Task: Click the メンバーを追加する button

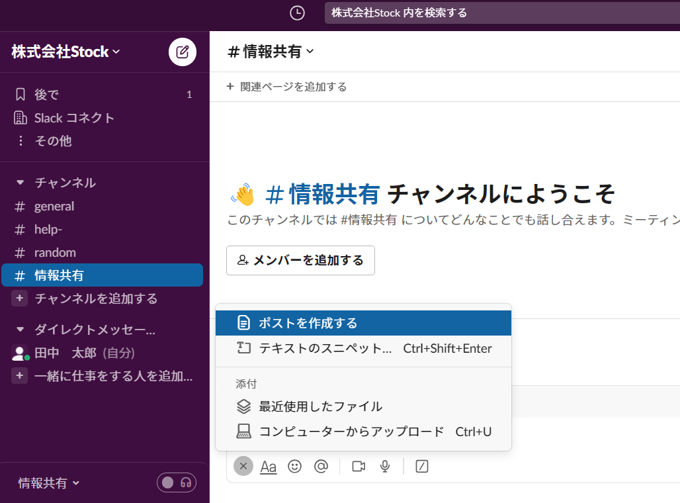Action: click(x=300, y=260)
